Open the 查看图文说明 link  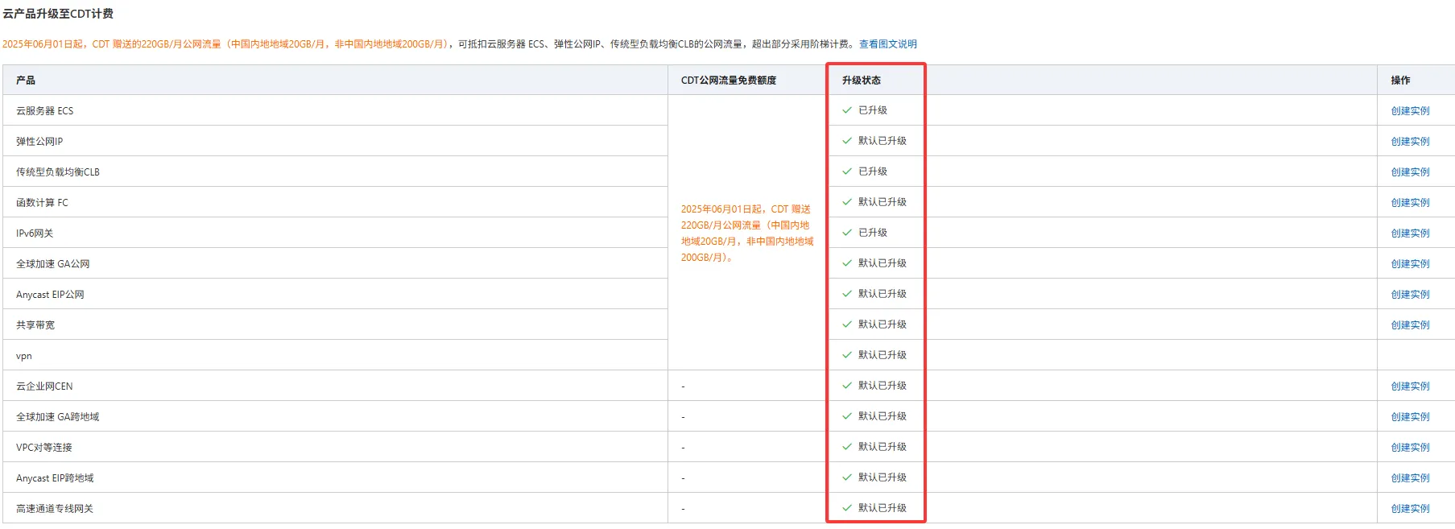[887, 44]
